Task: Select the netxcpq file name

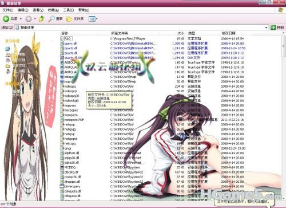Action: click(70, 144)
